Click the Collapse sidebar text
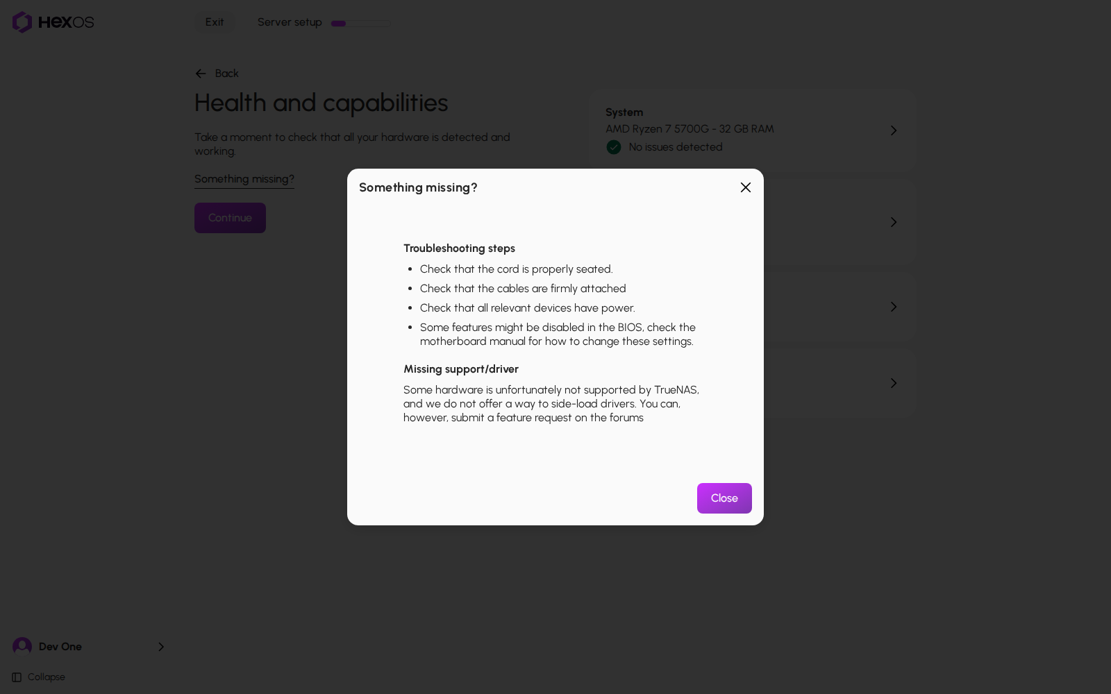1111x694 pixels. pyautogui.click(x=47, y=677)
